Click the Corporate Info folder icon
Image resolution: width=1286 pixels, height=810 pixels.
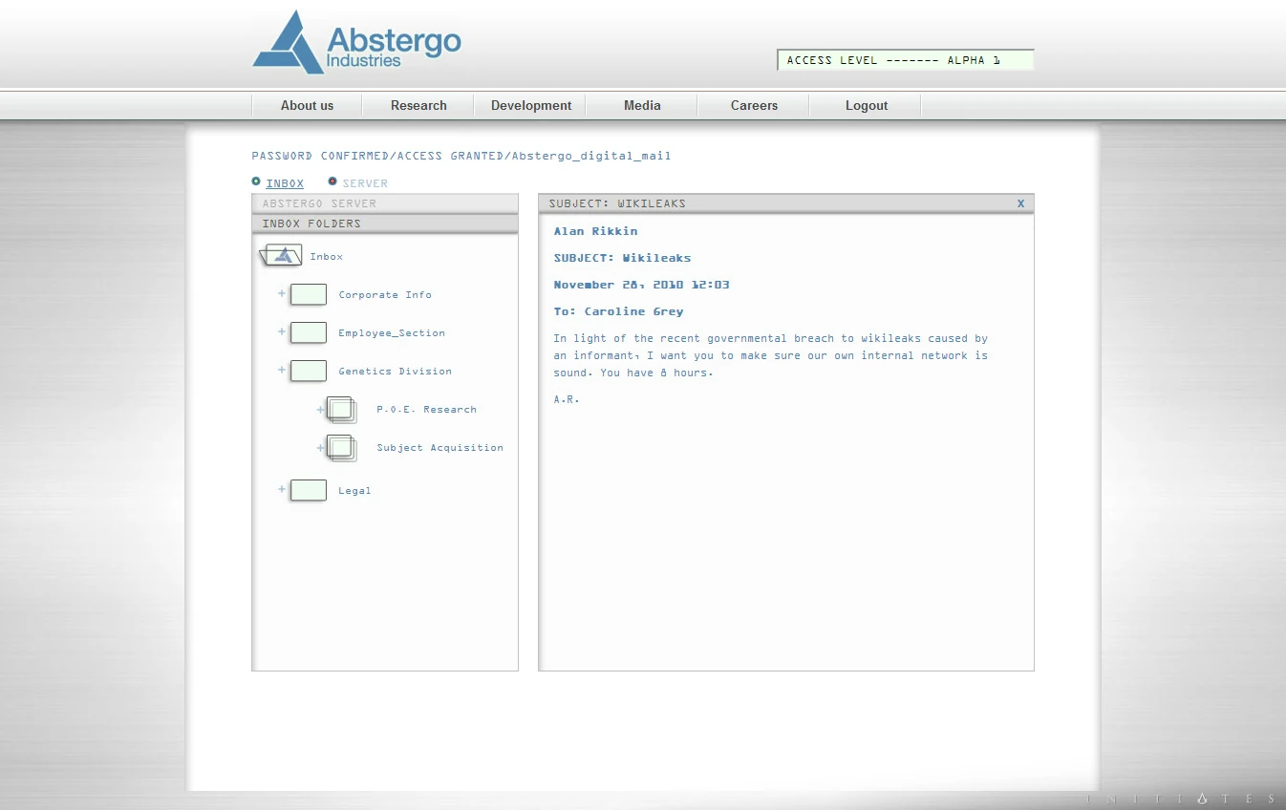click(309, 294)
